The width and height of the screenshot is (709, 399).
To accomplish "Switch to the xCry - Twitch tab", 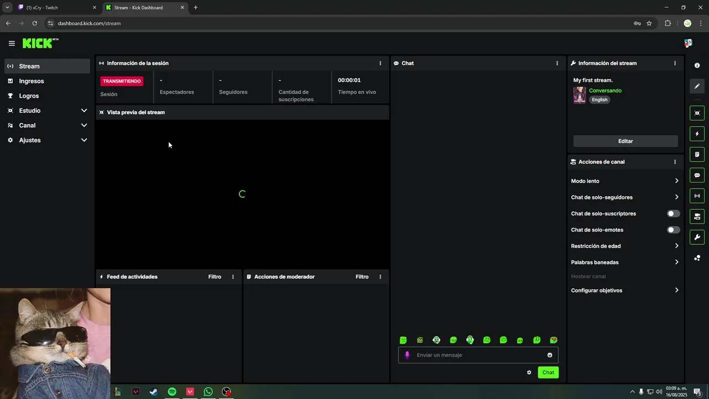I will click(x=56, y=8).
